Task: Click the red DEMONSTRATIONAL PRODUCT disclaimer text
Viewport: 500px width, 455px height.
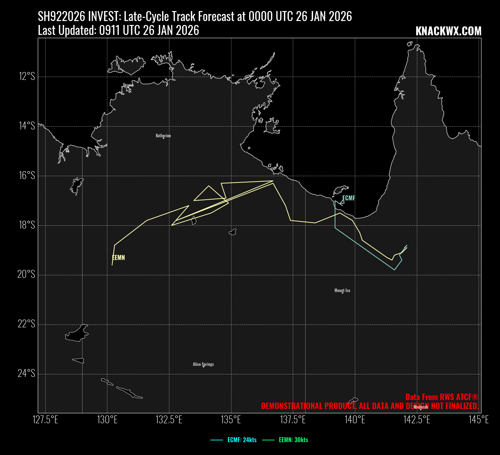Action: click(x=369, y=406)
